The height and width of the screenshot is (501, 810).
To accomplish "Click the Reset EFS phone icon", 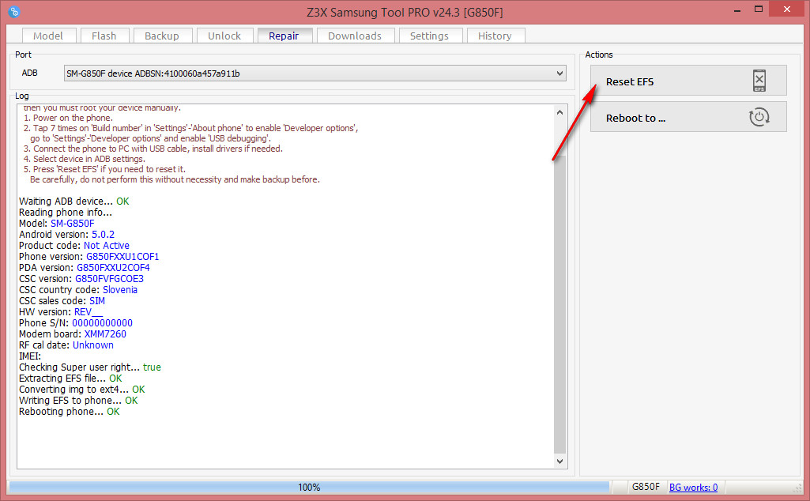I will coord(759,81).
